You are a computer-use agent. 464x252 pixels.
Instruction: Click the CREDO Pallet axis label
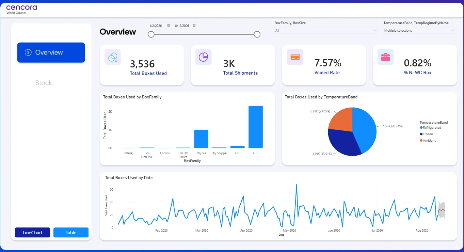pos(183,155)
